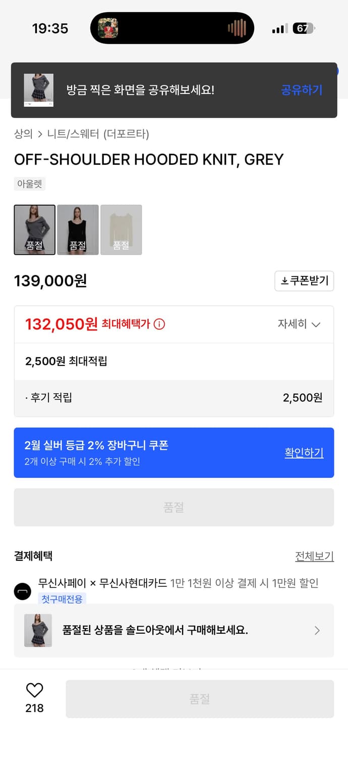348x758 pixels.
Task: Tap the chevron on the 솔드아웃 purchase row
Action: pyautogui.click(x=317, y=631)
